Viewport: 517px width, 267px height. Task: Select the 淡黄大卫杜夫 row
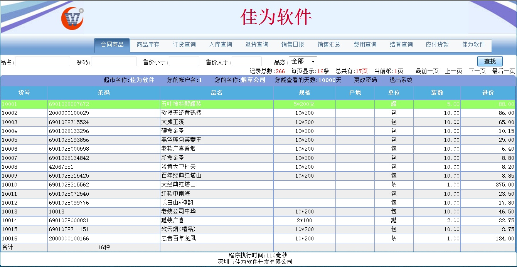pos(258,167)
